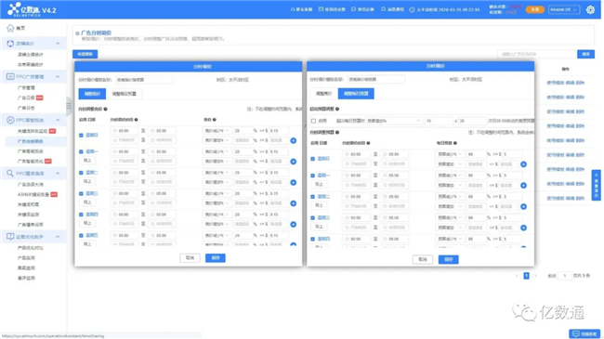Open the first bid-decrease dropdown for Sunday
Viewport: 604px width, 339px height.
(217, 131)
